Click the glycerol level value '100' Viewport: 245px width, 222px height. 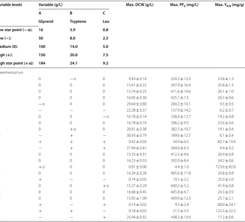click(42, 47)
